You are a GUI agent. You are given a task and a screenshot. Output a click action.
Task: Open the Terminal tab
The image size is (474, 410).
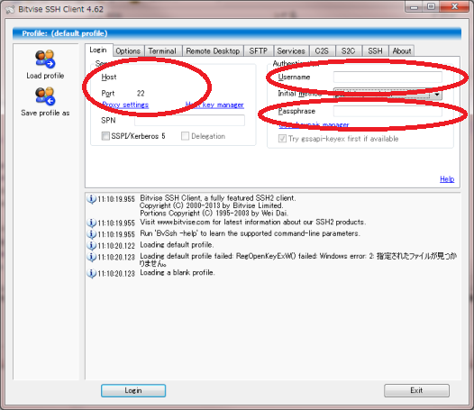[x=162, y=51]
